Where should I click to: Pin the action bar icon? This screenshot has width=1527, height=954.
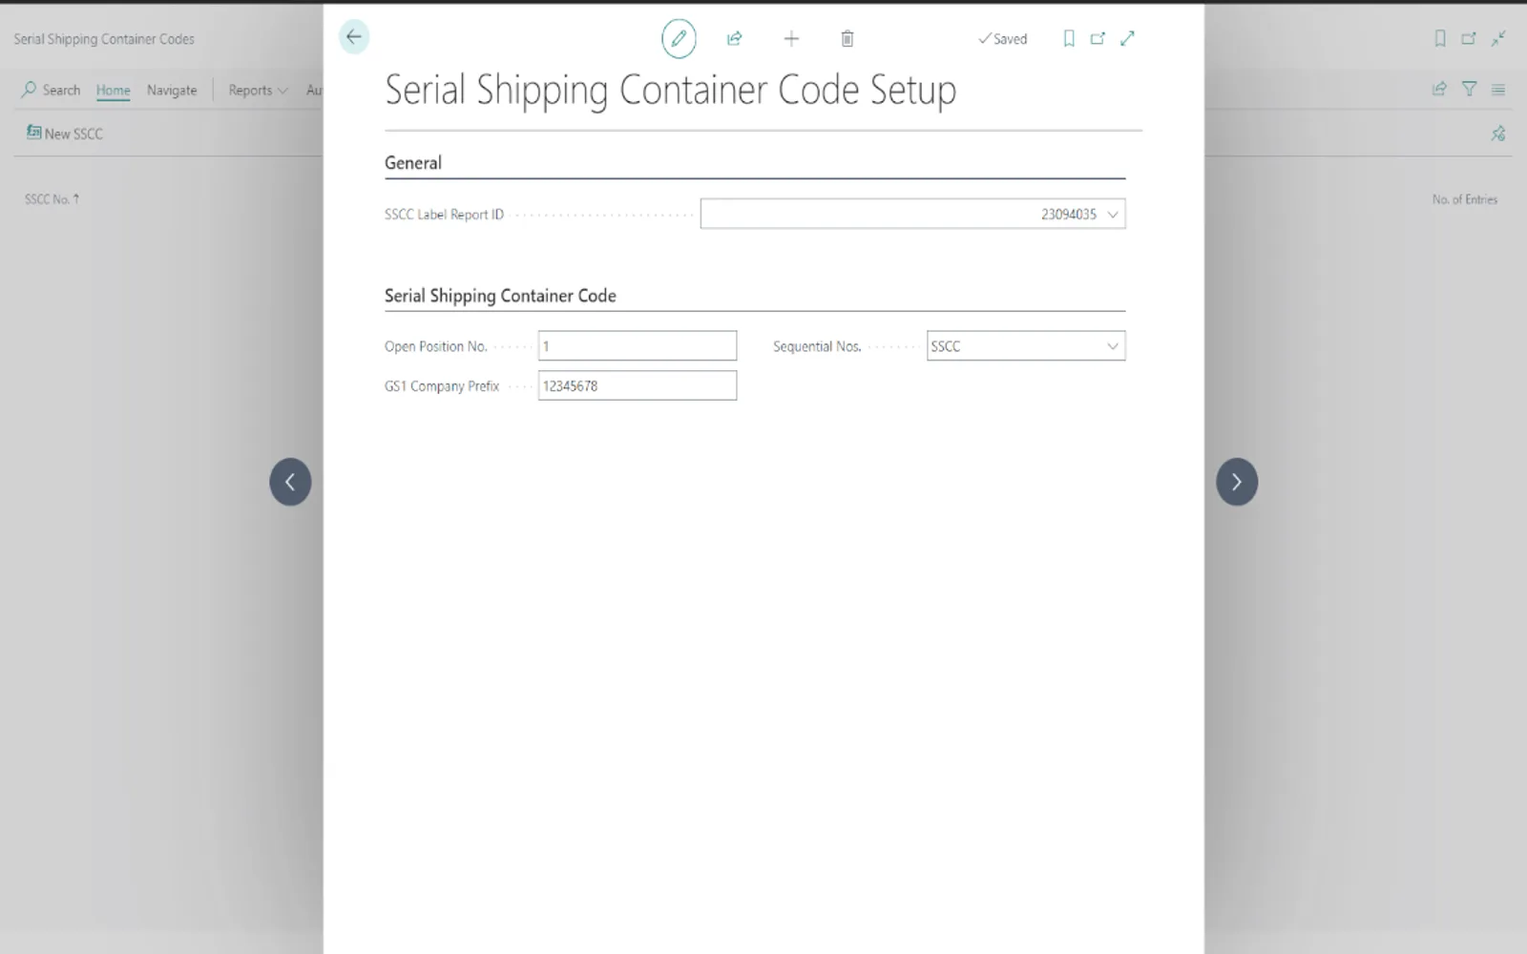(x=1498, y=134)
